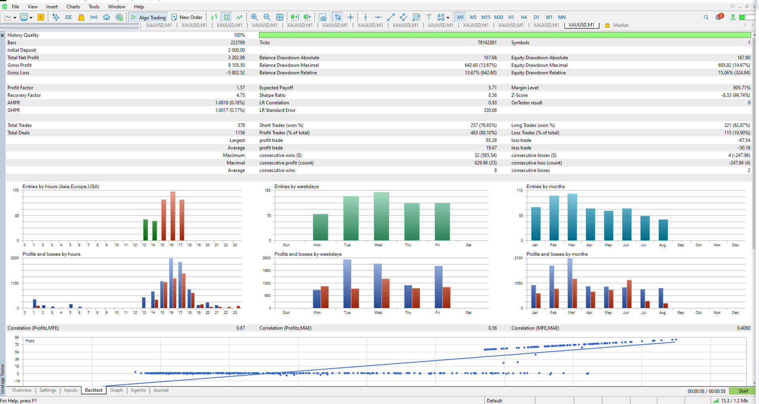This screenshot has width=759, height=404.
Task: Open the IDE MetaEditor
Action: (x=68, y=17)
